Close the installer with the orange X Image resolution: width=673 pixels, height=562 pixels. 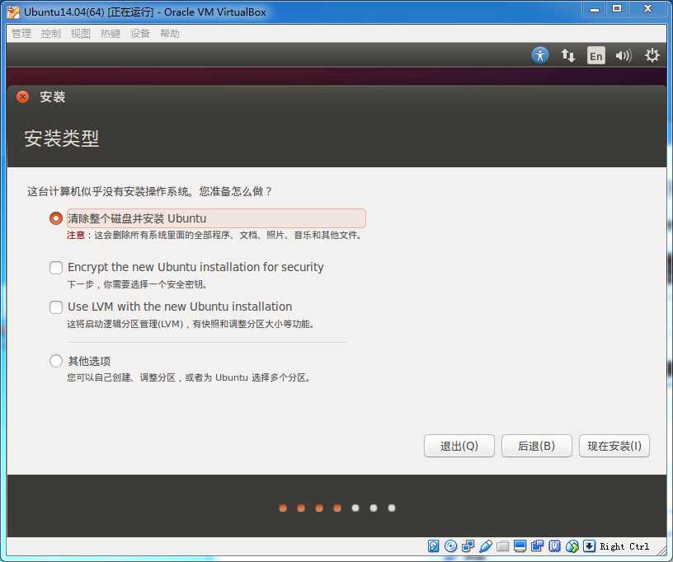point(23,97)
